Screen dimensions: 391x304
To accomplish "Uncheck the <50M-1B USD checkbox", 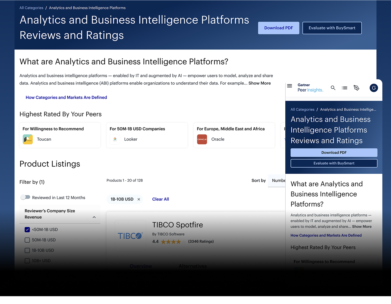I will (27, 230).
